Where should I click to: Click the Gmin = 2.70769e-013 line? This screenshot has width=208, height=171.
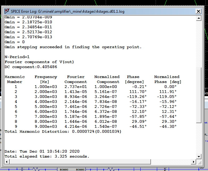[28, 37]
